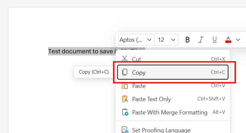
Task: Click the Copy pages icon
Action: (x=125, y=72)
